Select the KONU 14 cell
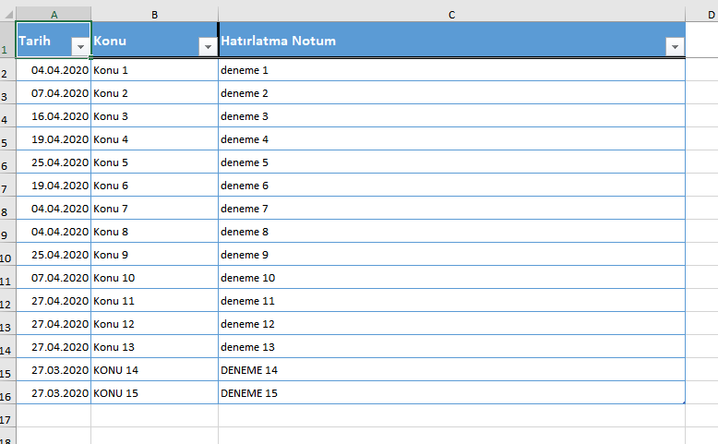718x444 pixels. [x=154, y=370]
